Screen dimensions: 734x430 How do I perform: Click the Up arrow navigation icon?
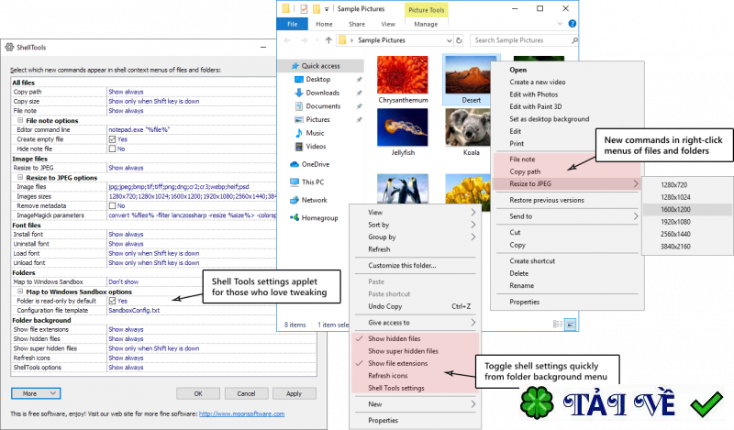328,41
